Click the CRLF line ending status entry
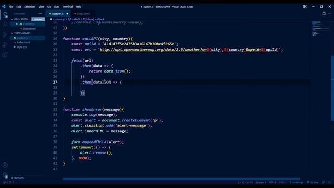Screen dimensions: 334x188 [x=282, y=182]
